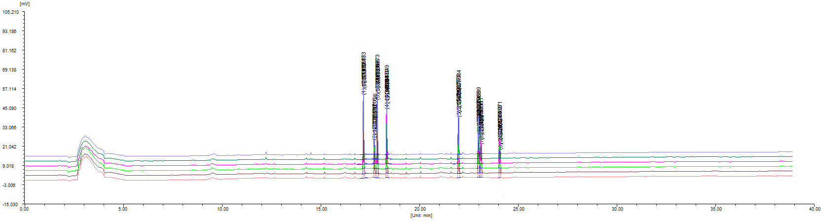Screen dimensions: 821x221
Task: Click the 105.210 Y-axis maximum value
Action: tap(10, 12)
